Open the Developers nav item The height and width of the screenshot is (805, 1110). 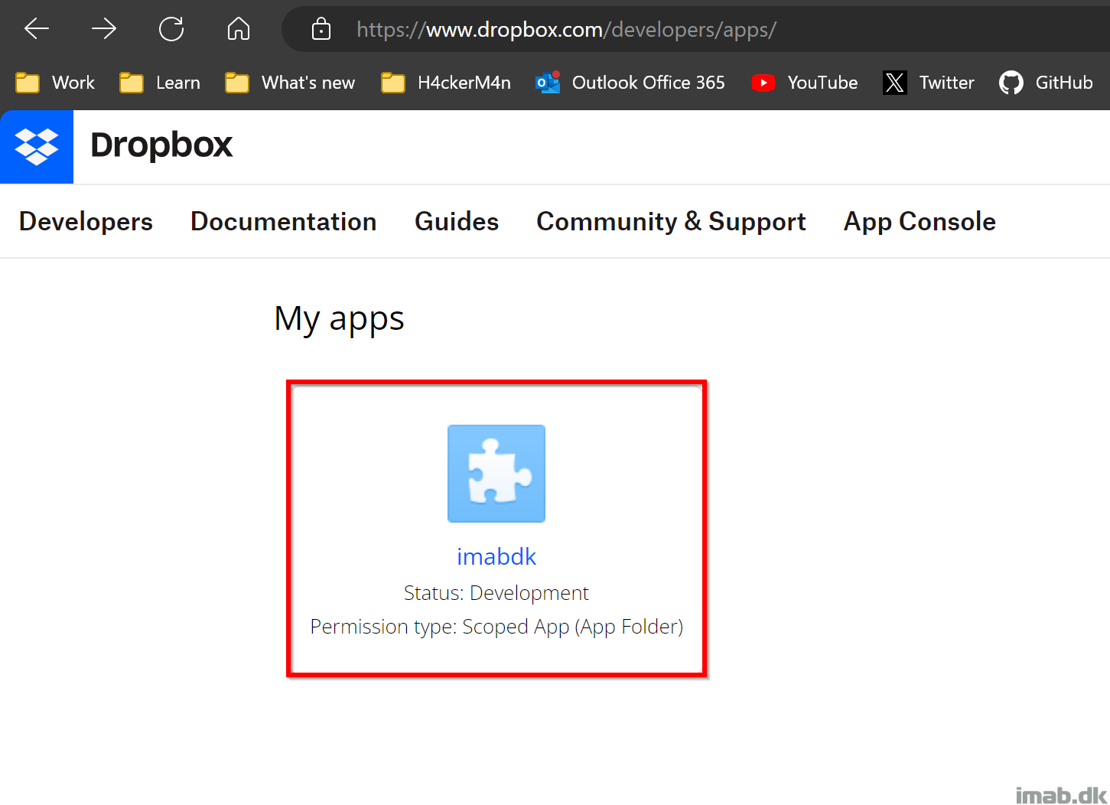tap(86, 221)
